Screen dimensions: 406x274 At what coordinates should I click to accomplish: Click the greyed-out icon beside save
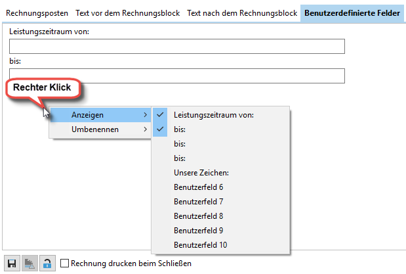coord(30,263)
